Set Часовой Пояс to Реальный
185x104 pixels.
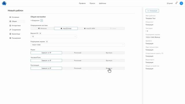(78, 60)
